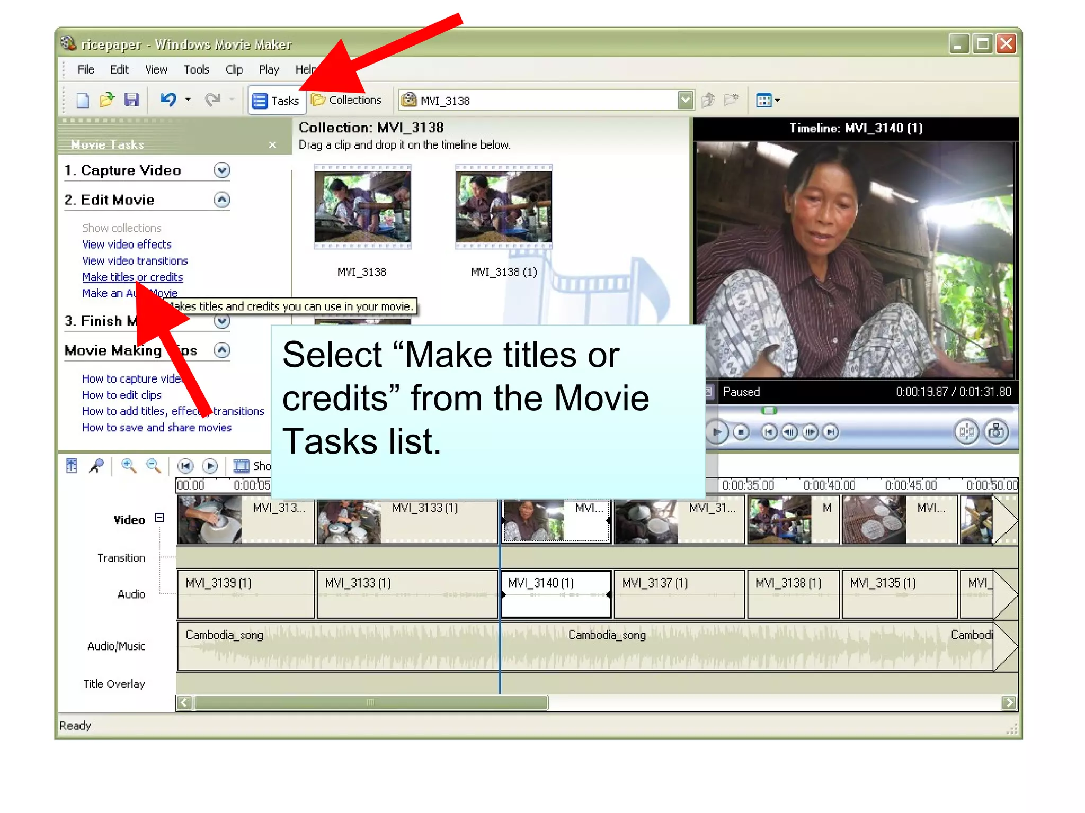
Task: Click the timeline scroll left arrow
Action: click(184, 703)
